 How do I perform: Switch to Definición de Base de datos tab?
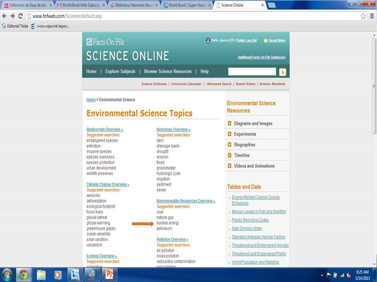28,5
